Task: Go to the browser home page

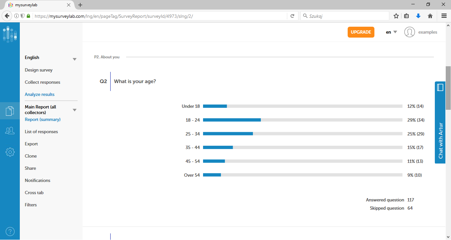Action: 430,16
